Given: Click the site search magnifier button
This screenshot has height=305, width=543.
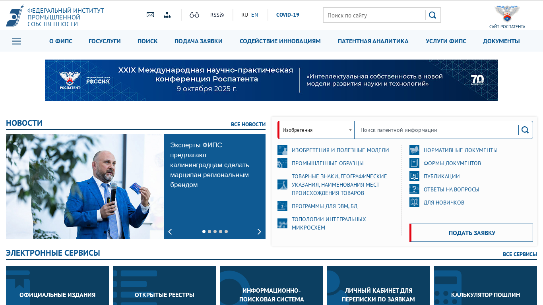Looking at the screenshot, I should [432, 15].
